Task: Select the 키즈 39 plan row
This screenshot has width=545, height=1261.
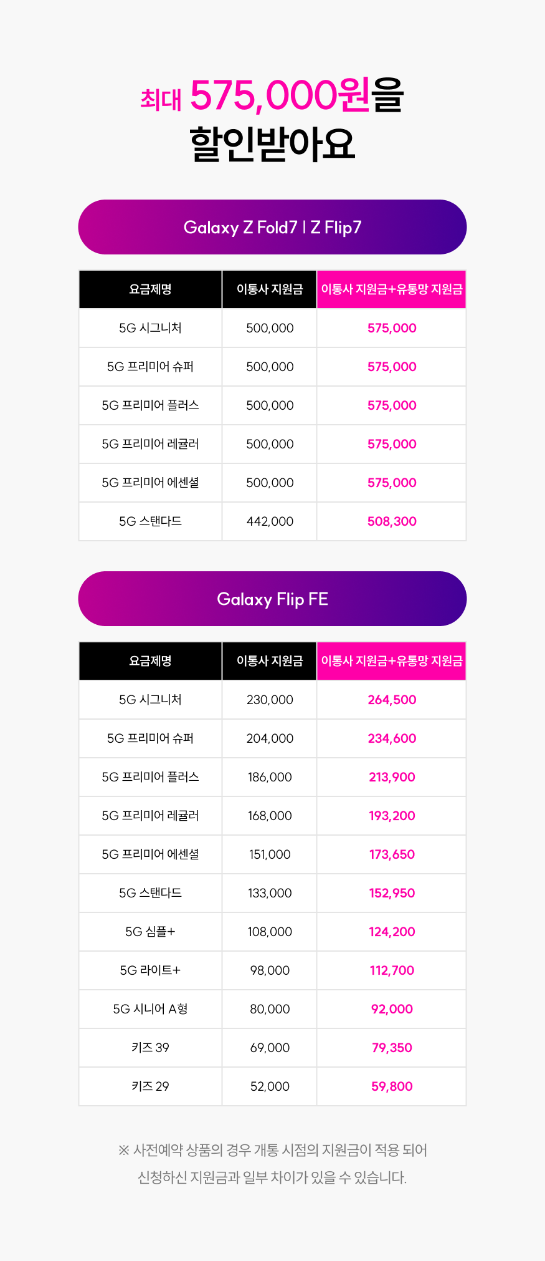Action: [272, 1048]
